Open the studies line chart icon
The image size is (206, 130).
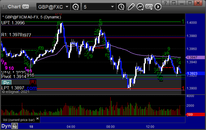[140, 7]
